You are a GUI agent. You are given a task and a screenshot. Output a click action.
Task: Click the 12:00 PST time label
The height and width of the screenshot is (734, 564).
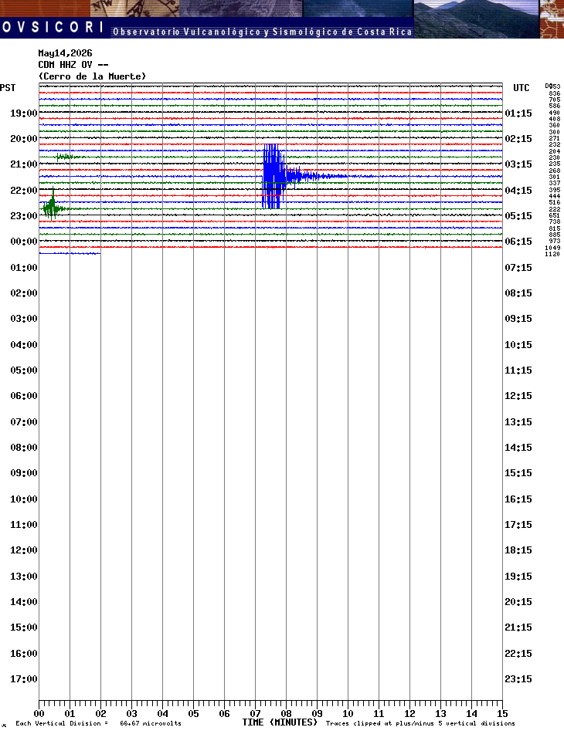click(x=23, y=550)
